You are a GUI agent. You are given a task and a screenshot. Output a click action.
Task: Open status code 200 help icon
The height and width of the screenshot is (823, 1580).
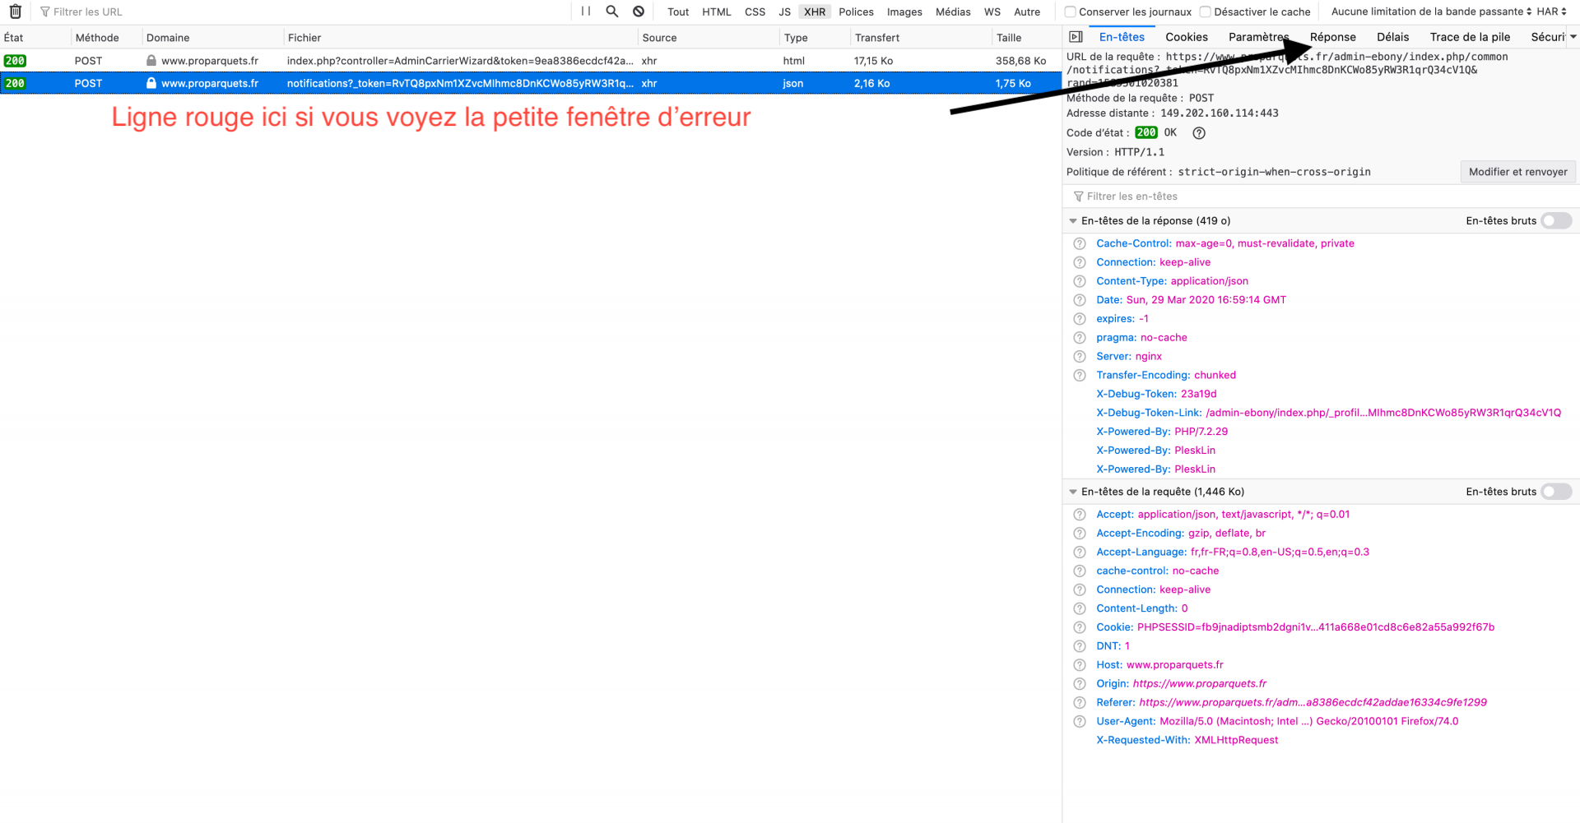tap(1199, 133)
